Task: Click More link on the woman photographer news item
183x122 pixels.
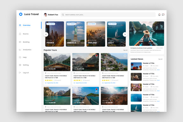Action: tap(158, 80)
